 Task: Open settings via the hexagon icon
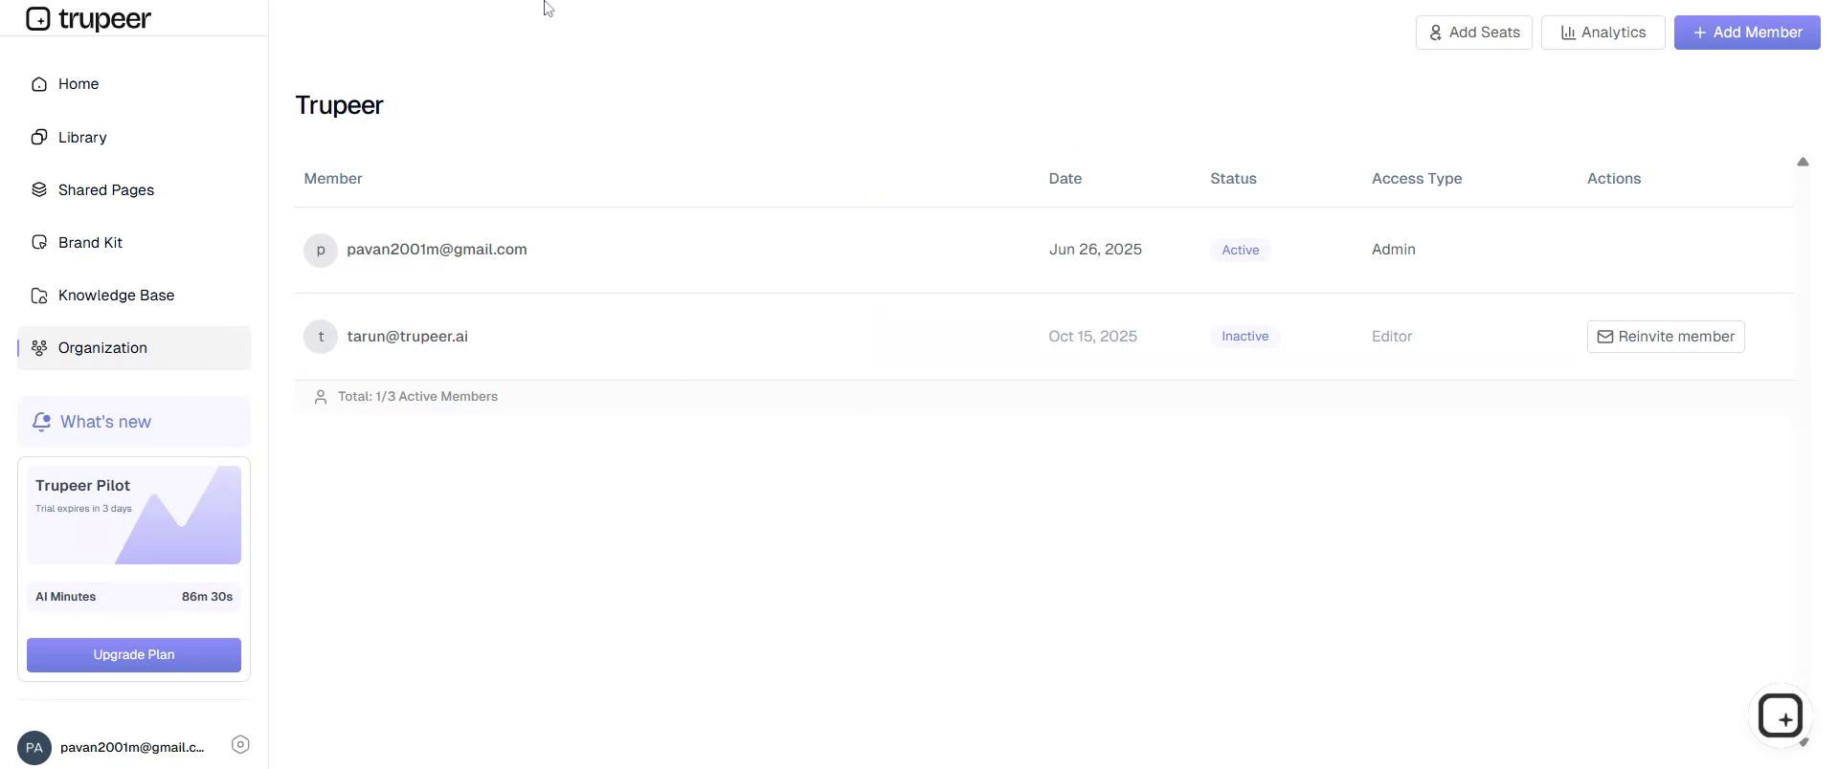coord(240,744)
